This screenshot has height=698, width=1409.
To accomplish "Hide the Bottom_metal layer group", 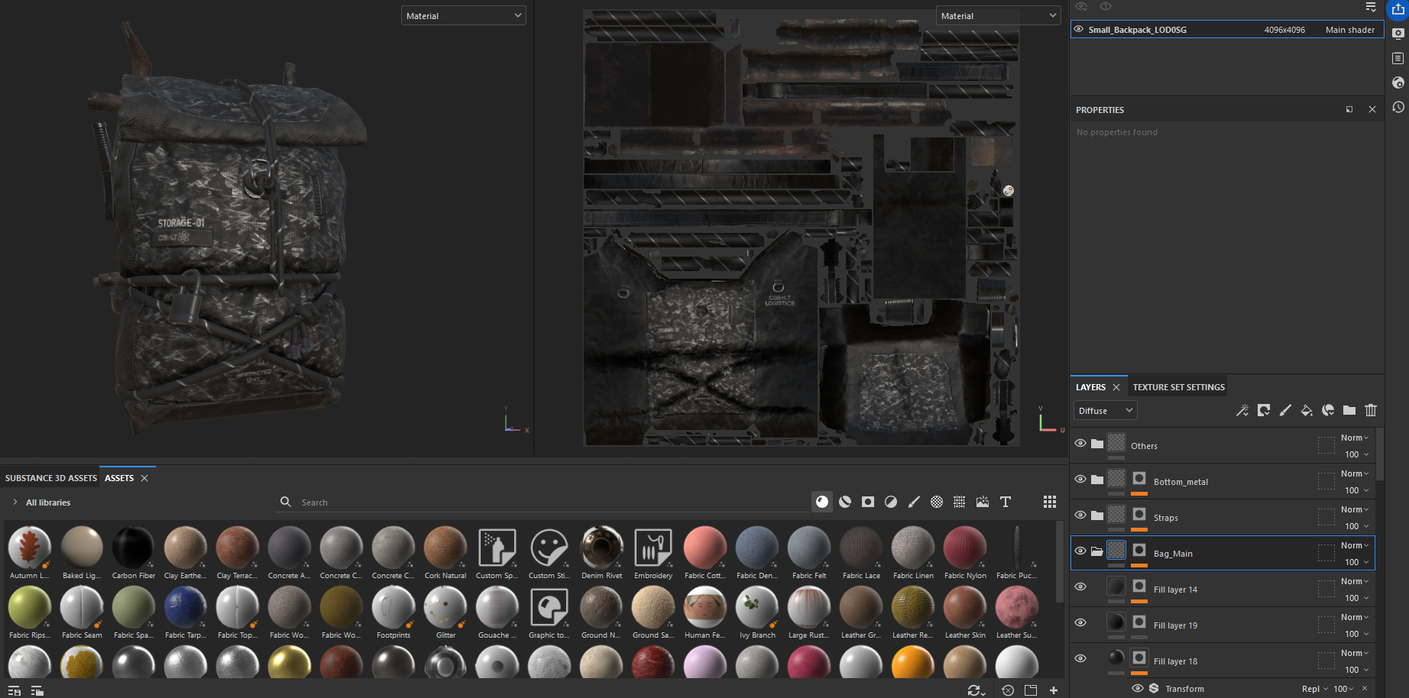I will (1080, 479).
